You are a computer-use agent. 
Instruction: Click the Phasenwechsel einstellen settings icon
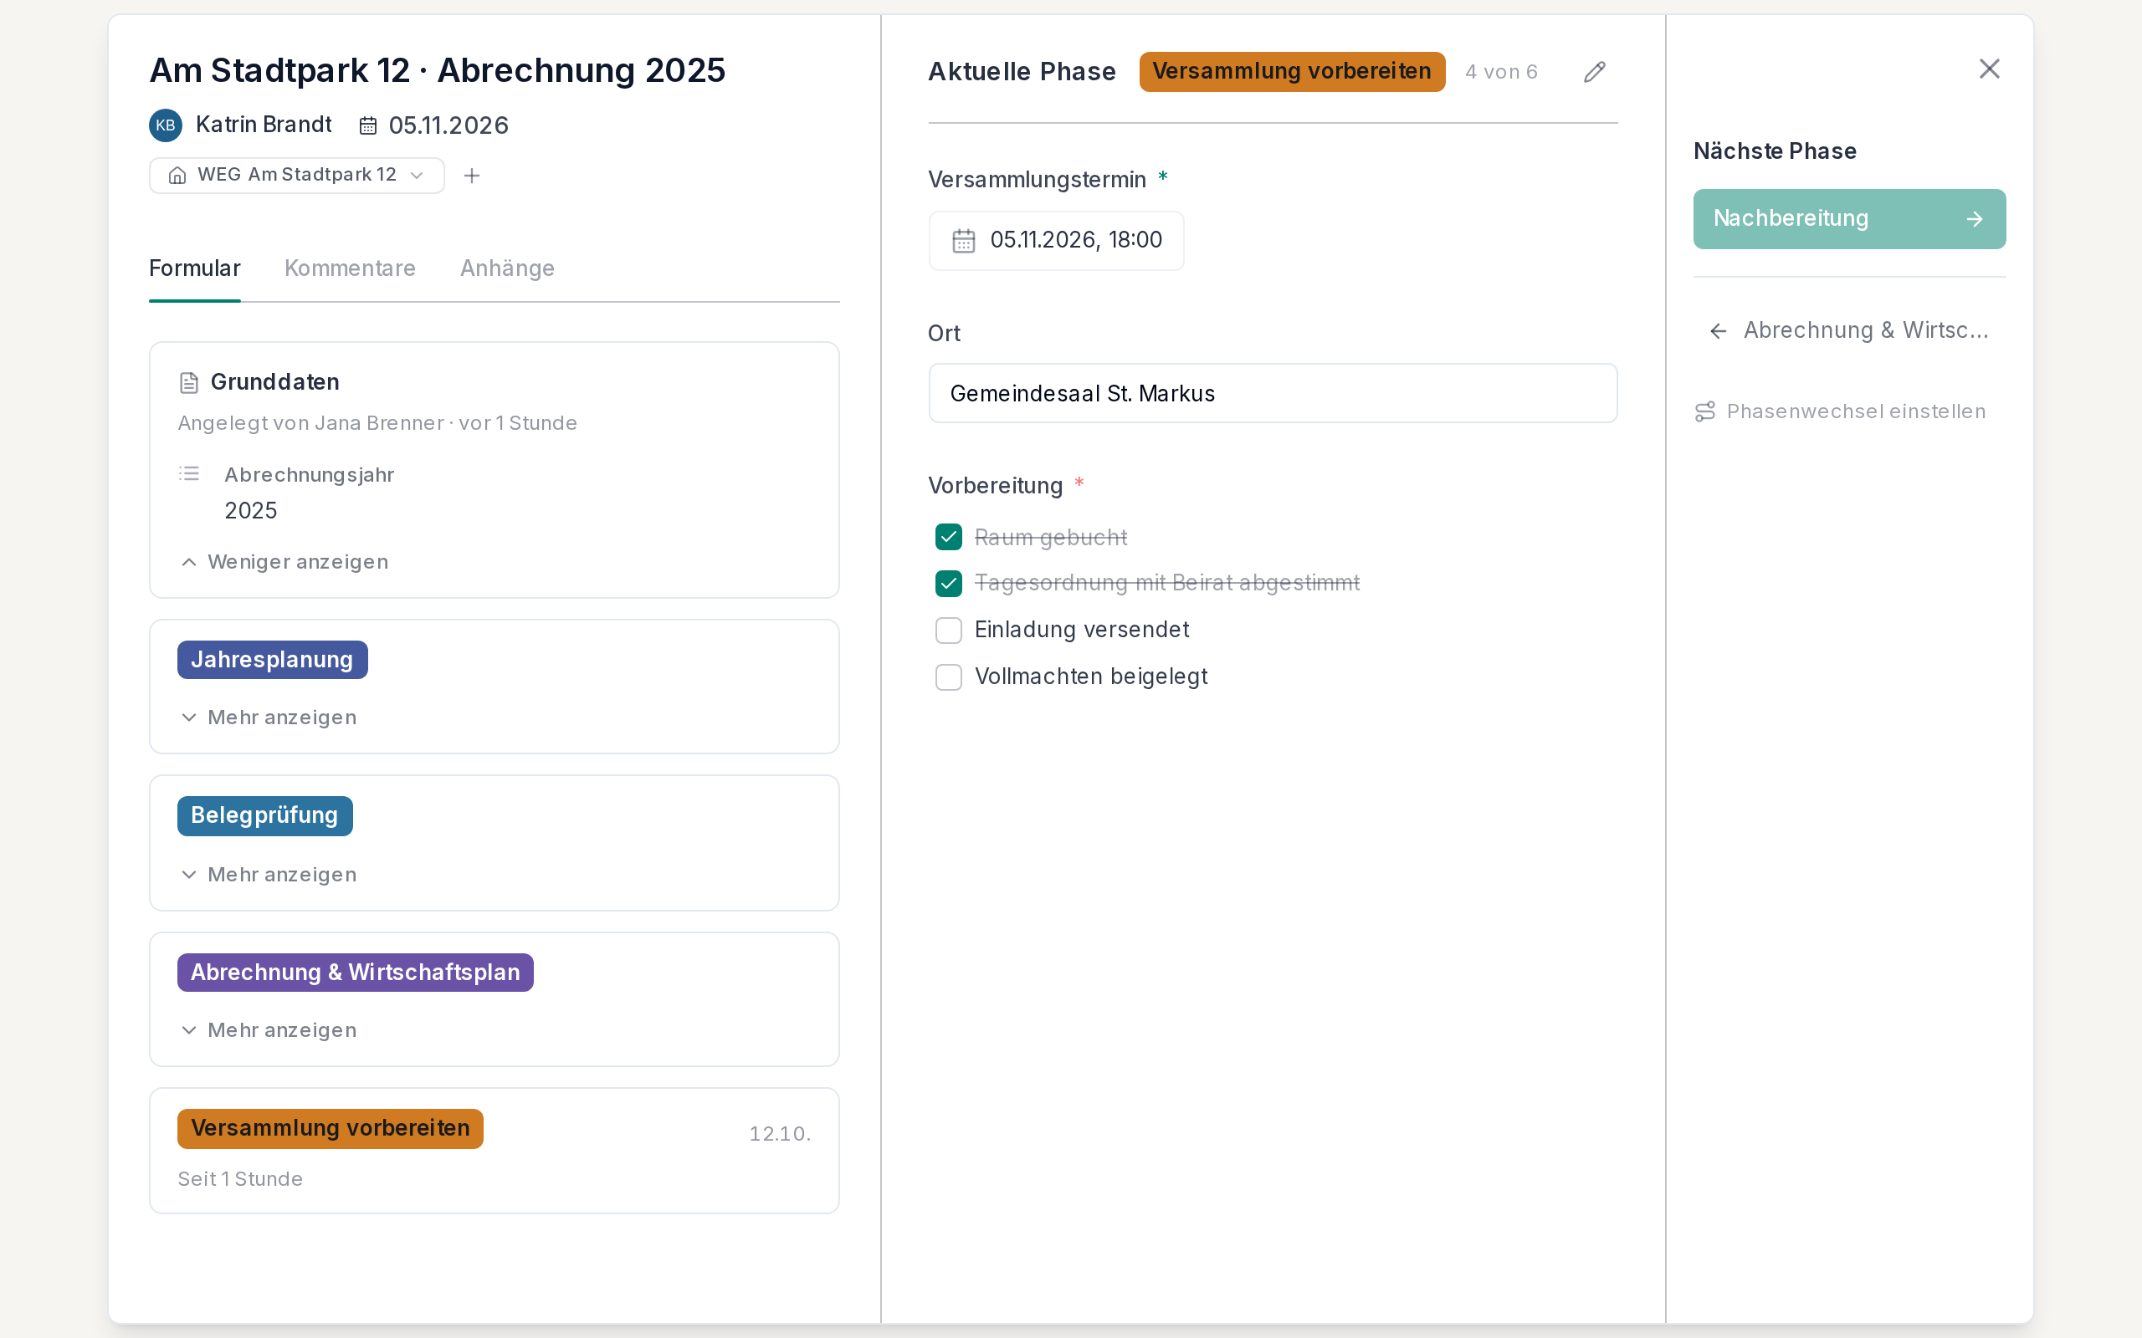click(x=1704, y=411)
